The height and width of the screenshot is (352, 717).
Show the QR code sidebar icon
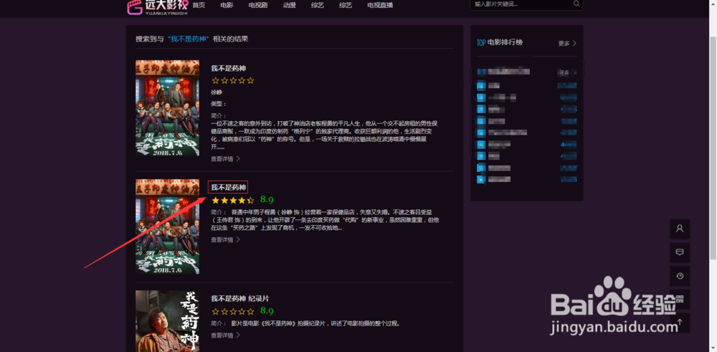coord(680,300)
